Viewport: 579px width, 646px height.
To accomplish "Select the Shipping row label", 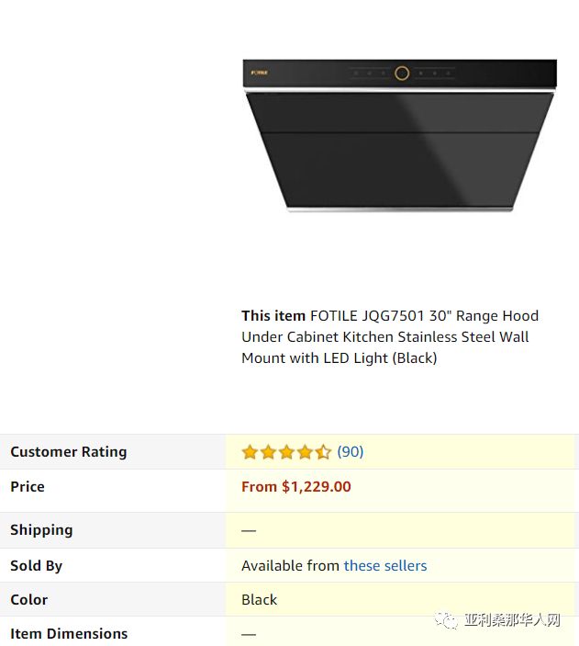I will (x=41, y=530).
